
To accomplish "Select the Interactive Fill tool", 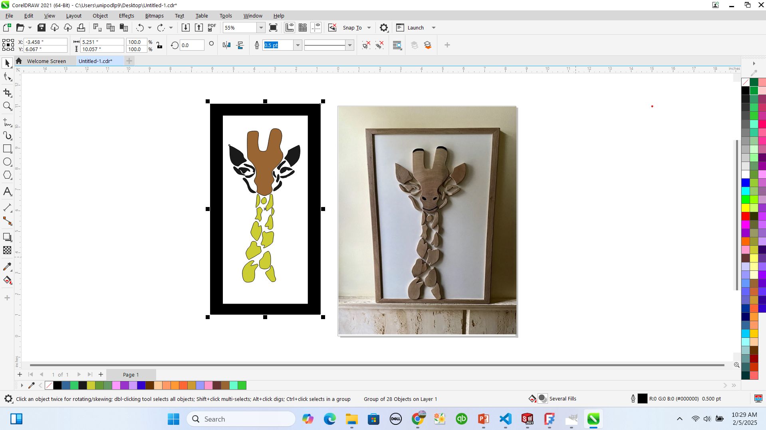I will (7, 280).
